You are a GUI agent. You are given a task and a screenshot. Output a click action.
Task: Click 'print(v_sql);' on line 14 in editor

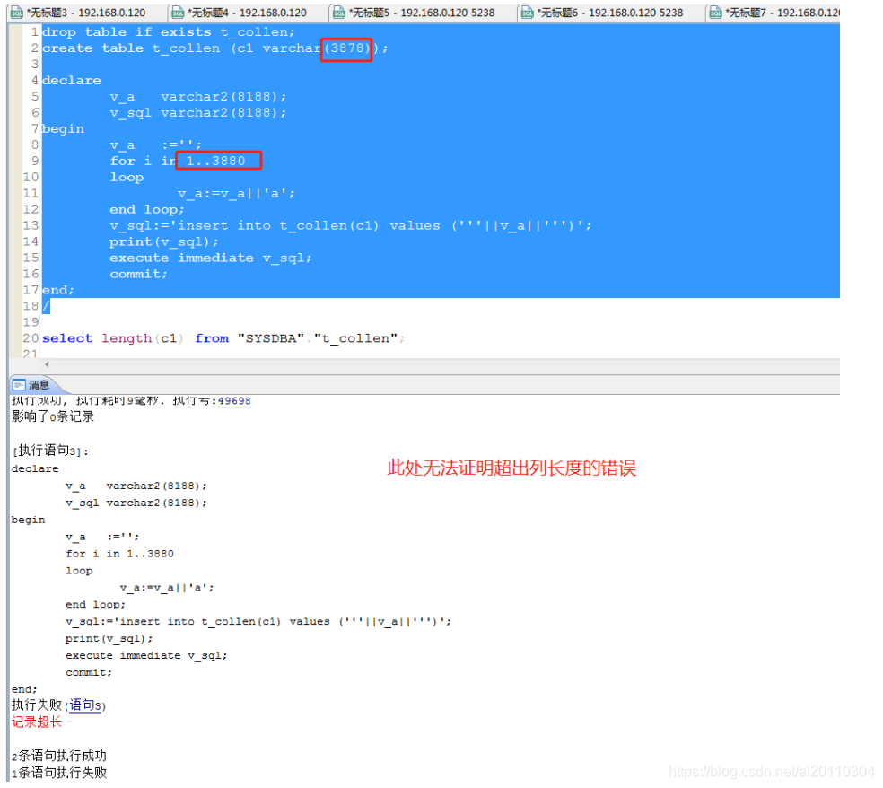click(x=164, y=241)
